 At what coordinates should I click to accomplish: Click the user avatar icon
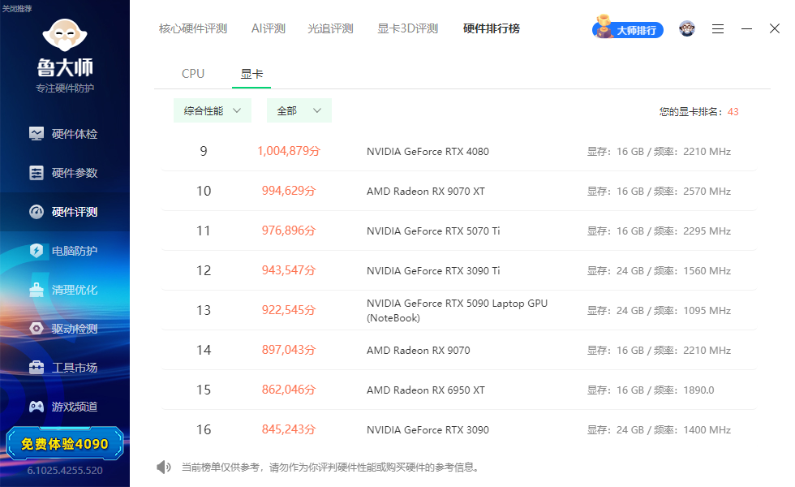(x=687, y=28)
